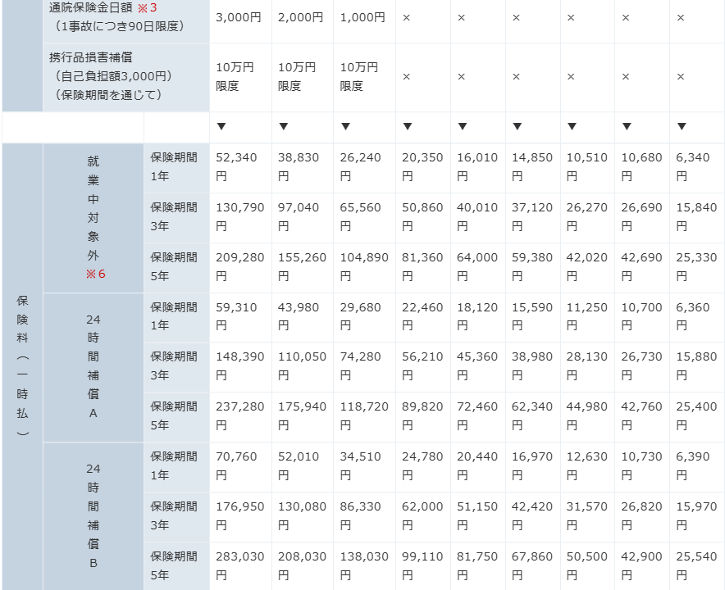This screenshot has width=725, height=590.
Task: Click the 25,540円 premium cell
Action: pyautogui.click(x=697, y=566)
